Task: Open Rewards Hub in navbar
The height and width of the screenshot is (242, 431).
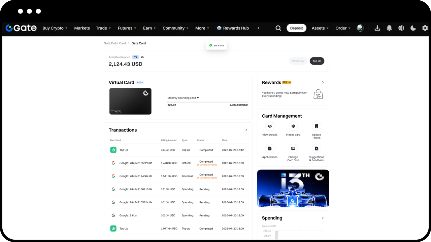Action: click(233, 28)
